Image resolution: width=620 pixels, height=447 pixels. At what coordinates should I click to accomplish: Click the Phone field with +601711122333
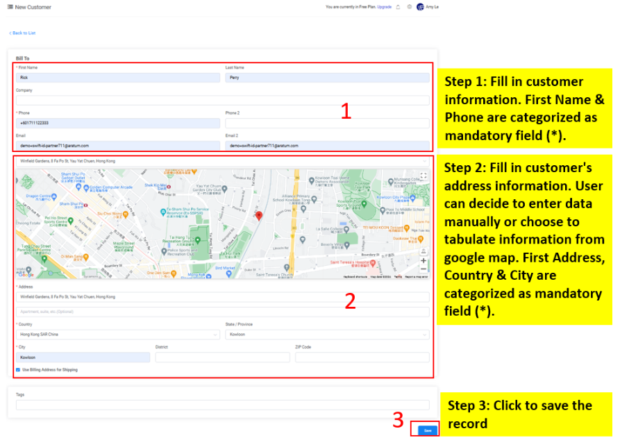[118, 123]
